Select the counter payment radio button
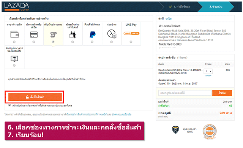This screenshot has width=243, height=148. [73, 42]
